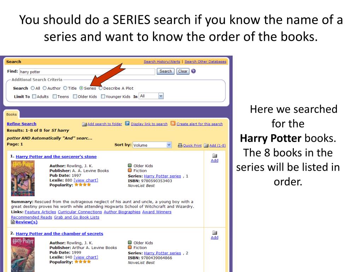This screenshot has height=272, width=362.
Task: Click the Review(s) document icon
Action: 13,222
